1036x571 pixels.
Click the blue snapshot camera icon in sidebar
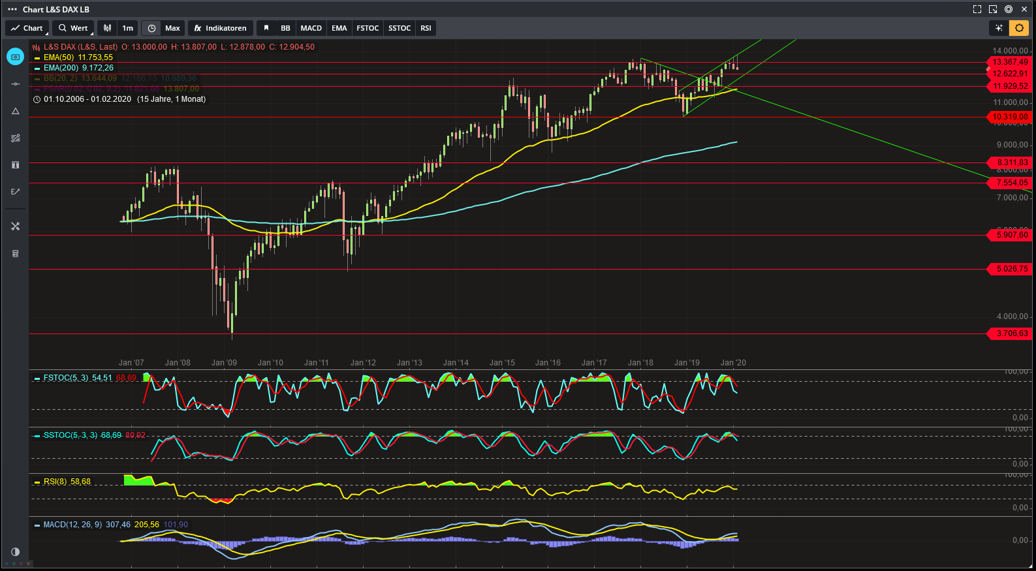[16, 57]
